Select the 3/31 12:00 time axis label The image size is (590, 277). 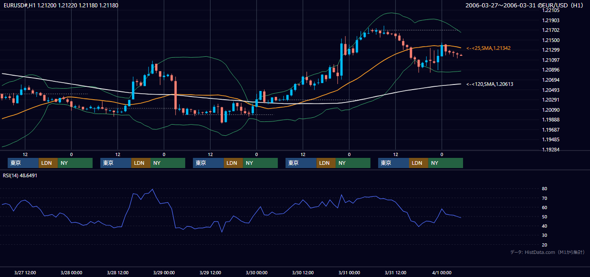(x=395, y=272)
